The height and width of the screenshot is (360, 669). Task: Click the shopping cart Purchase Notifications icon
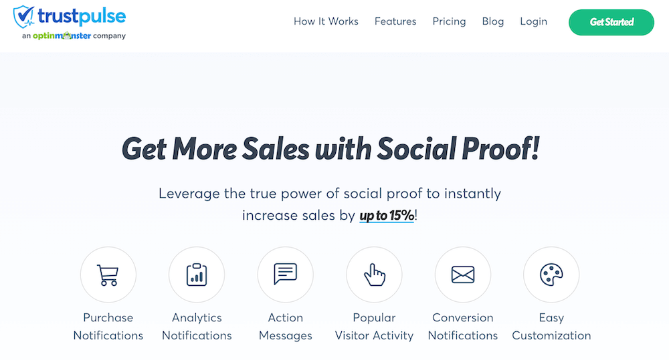pyautogui.click(x=108, y=275)
